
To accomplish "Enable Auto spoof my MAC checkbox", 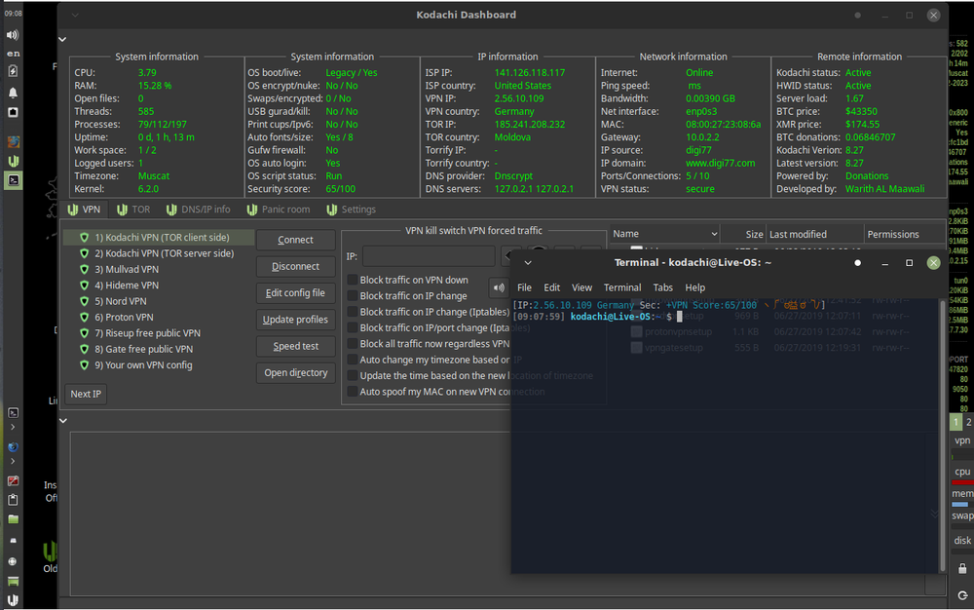I will tap(353, 392).
